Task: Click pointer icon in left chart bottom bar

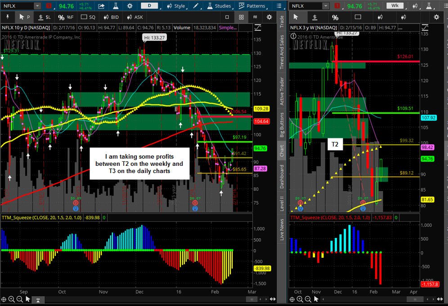Action: tap(28, 299)
